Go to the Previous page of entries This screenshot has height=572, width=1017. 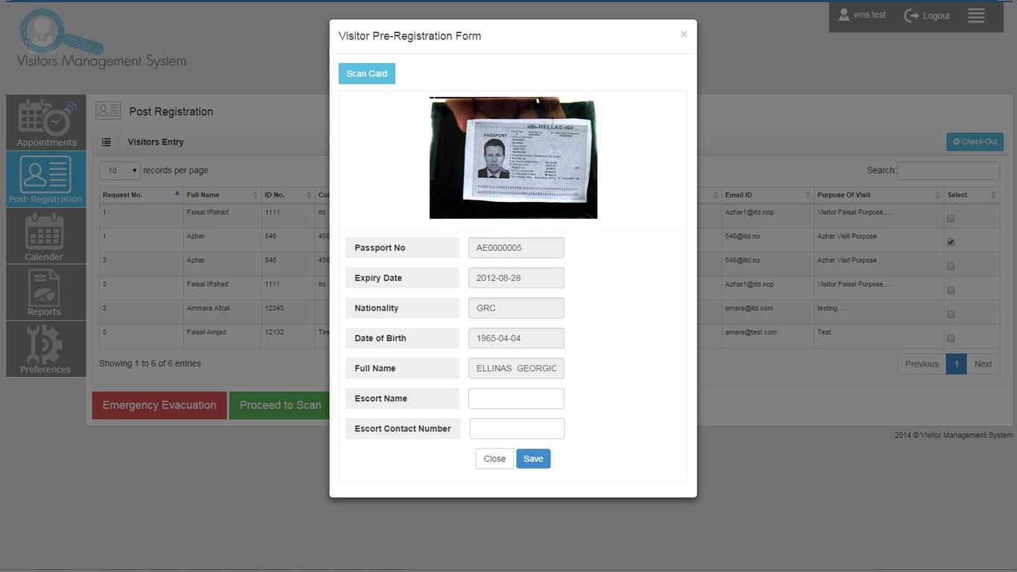click(922, 364)
